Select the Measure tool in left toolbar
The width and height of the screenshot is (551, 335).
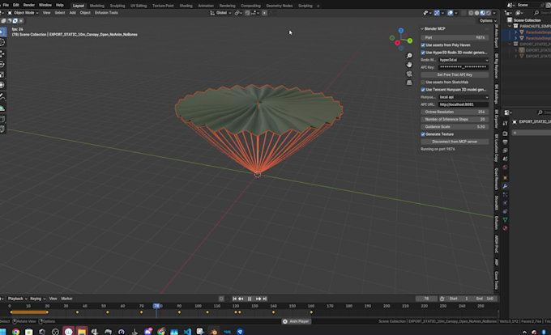[2, 108]
